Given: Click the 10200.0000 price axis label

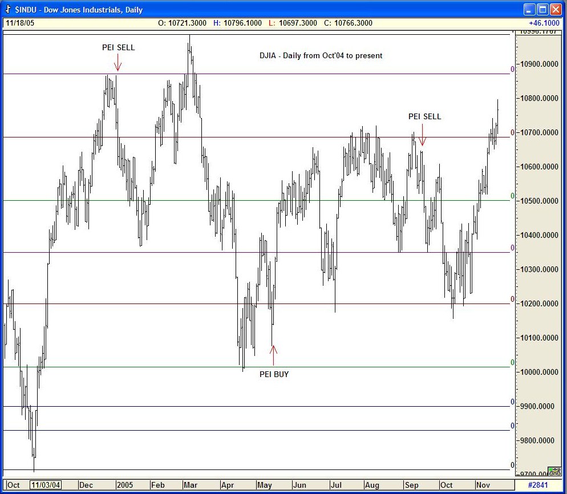Looking at the screenshot, I should pyautogui.click(x=539, y=303).
